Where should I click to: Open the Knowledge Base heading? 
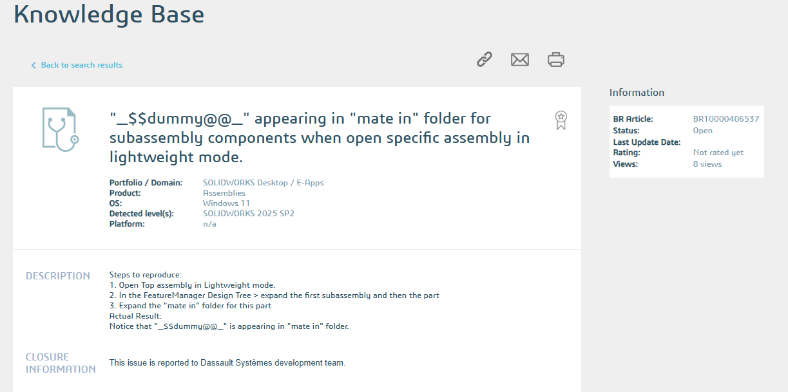[109, 14]
